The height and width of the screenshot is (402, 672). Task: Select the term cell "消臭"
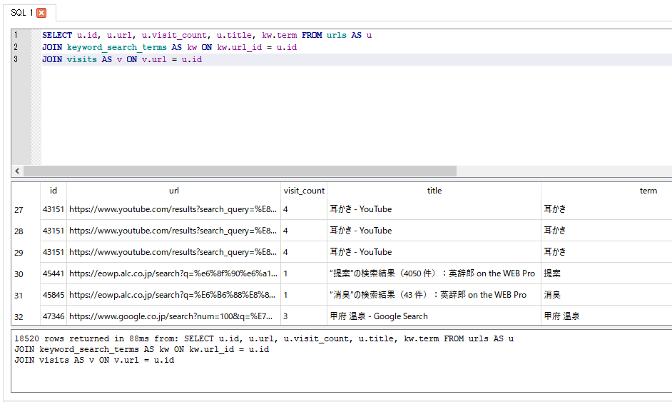click(x=553, y=295)
